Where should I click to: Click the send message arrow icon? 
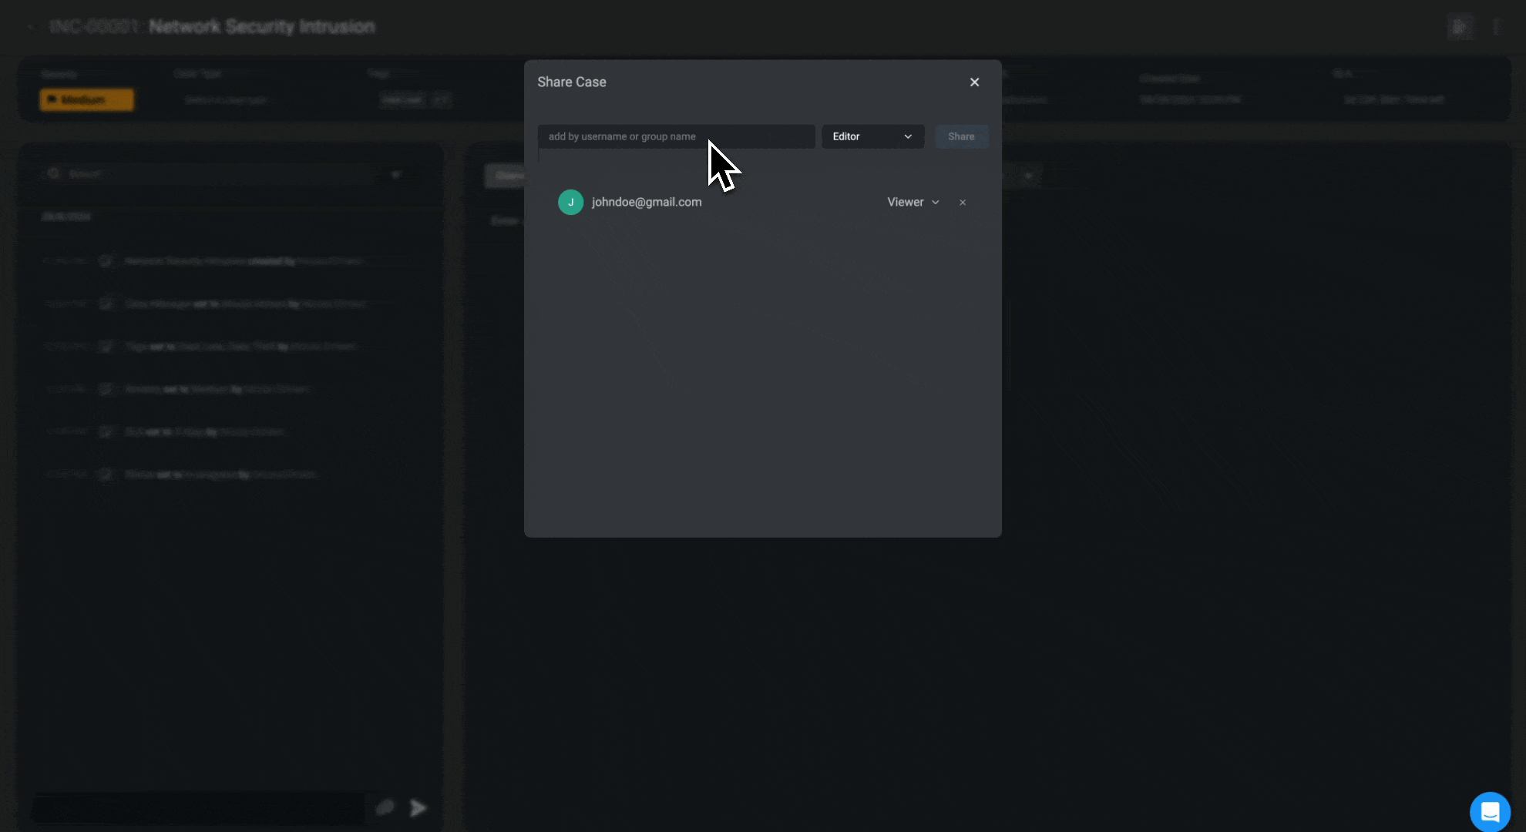[418, 807]
